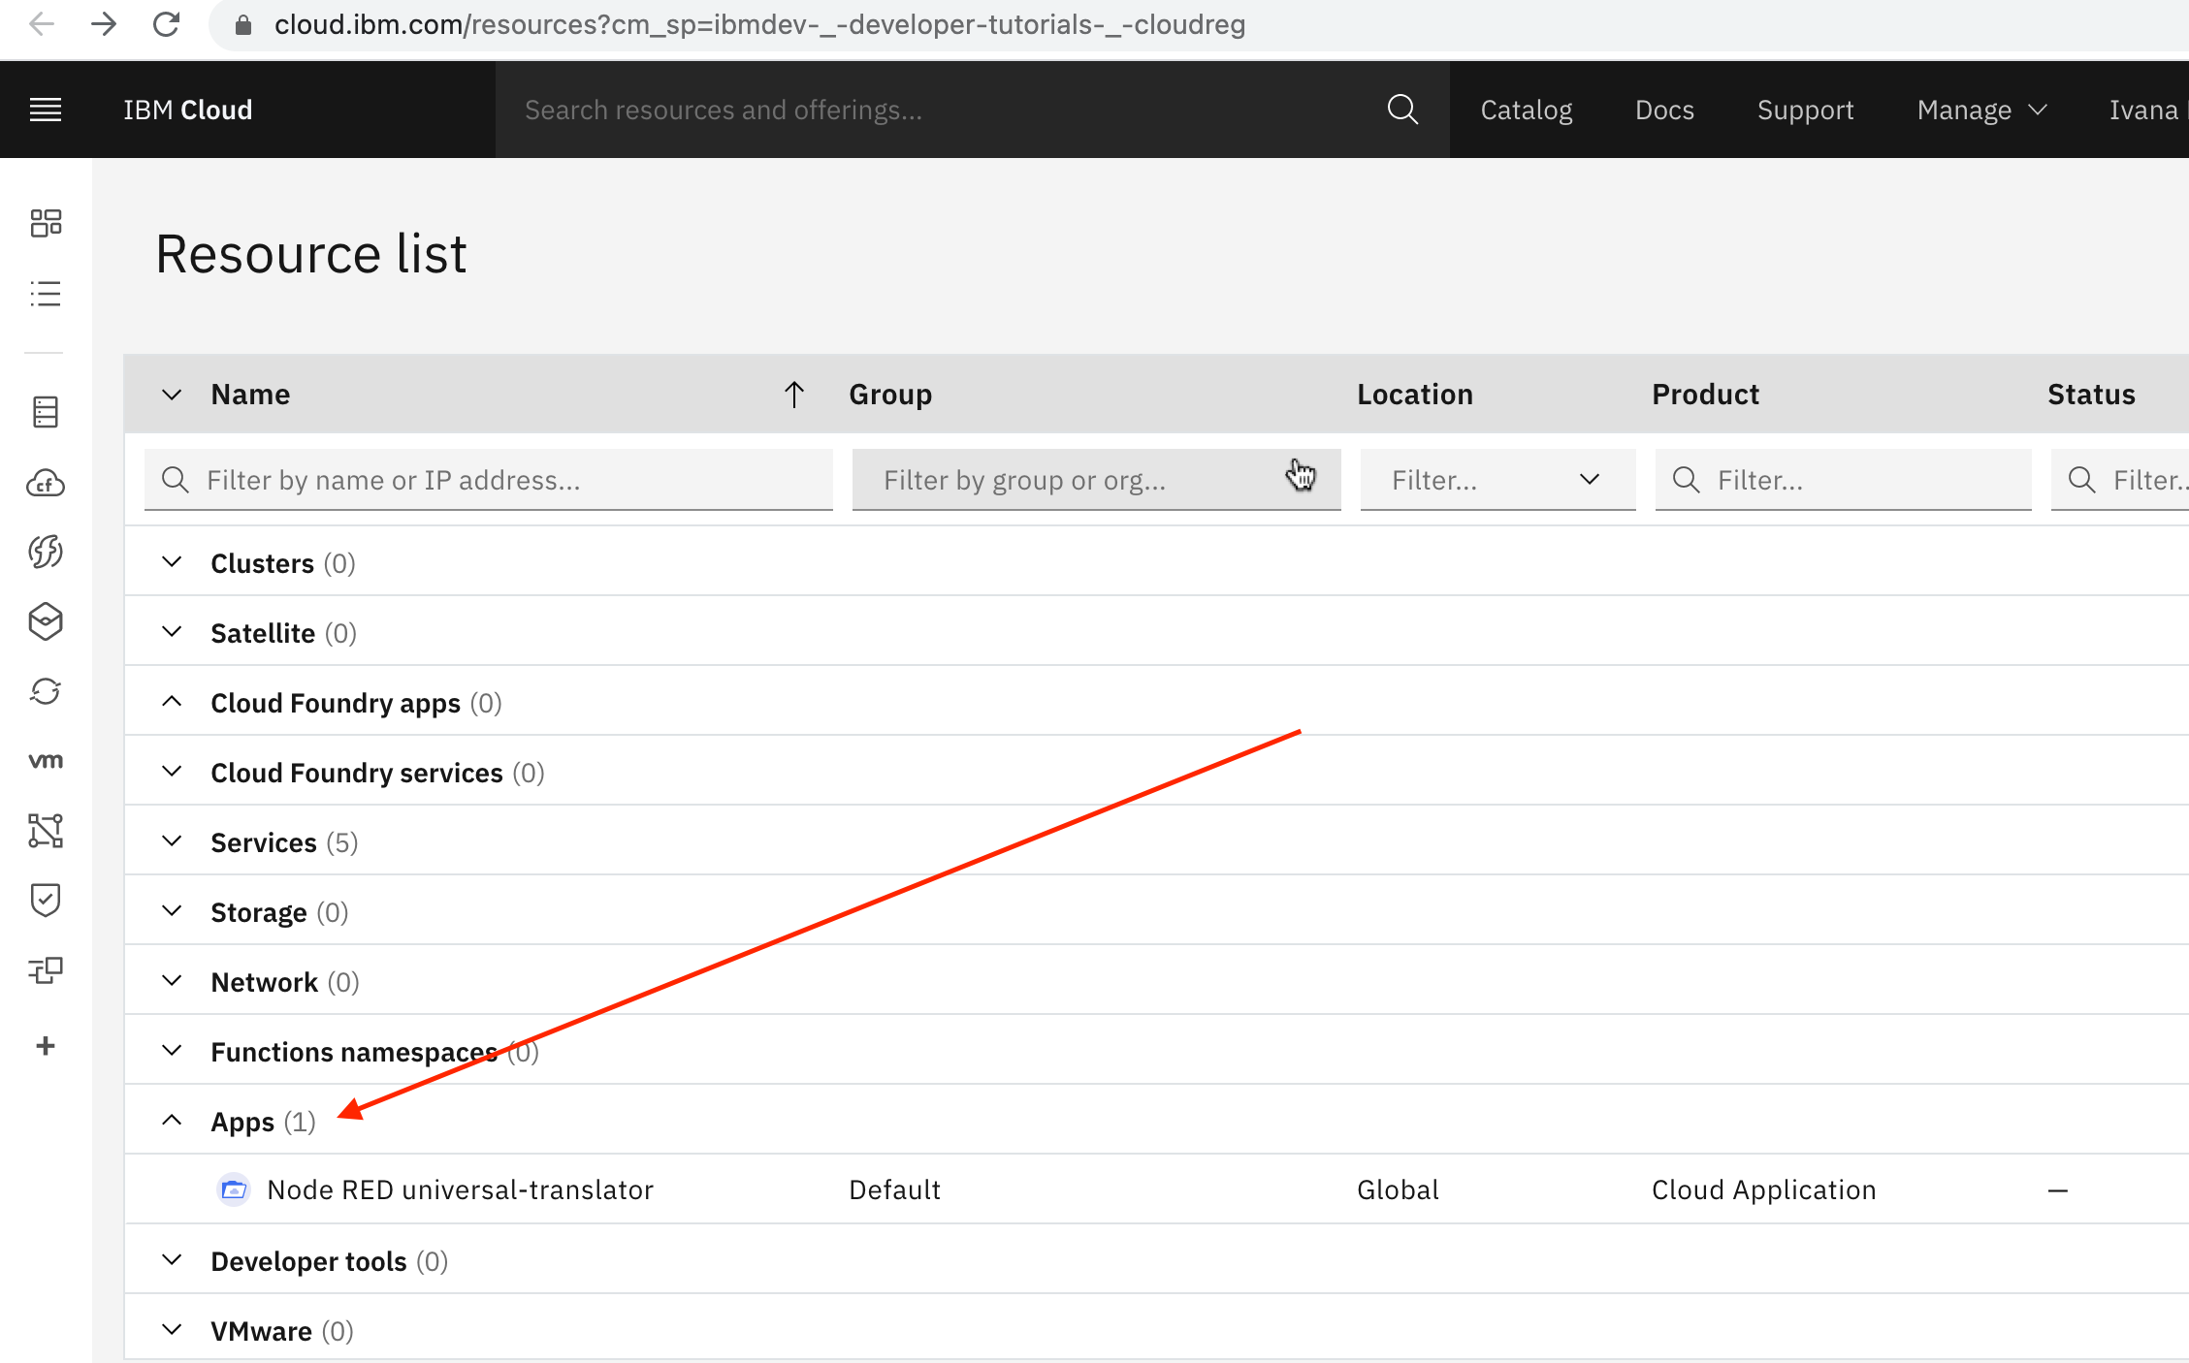Collapse the Apps group

point(172,1121)
